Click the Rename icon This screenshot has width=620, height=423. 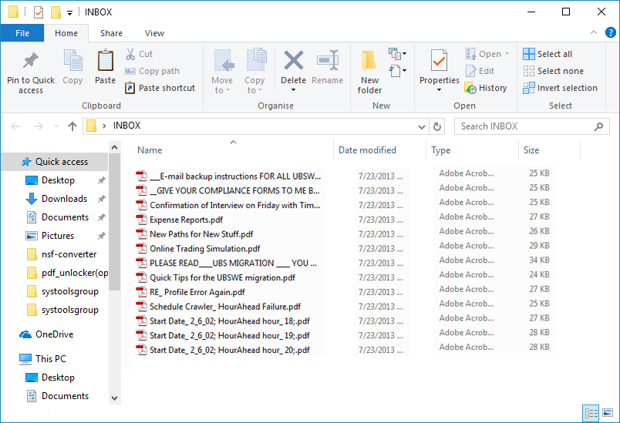[328, 60]
